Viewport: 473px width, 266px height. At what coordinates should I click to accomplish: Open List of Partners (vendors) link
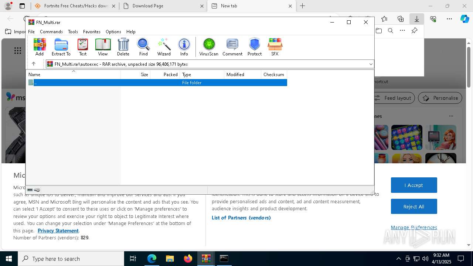pyautogui.click(x=241, y=218)
